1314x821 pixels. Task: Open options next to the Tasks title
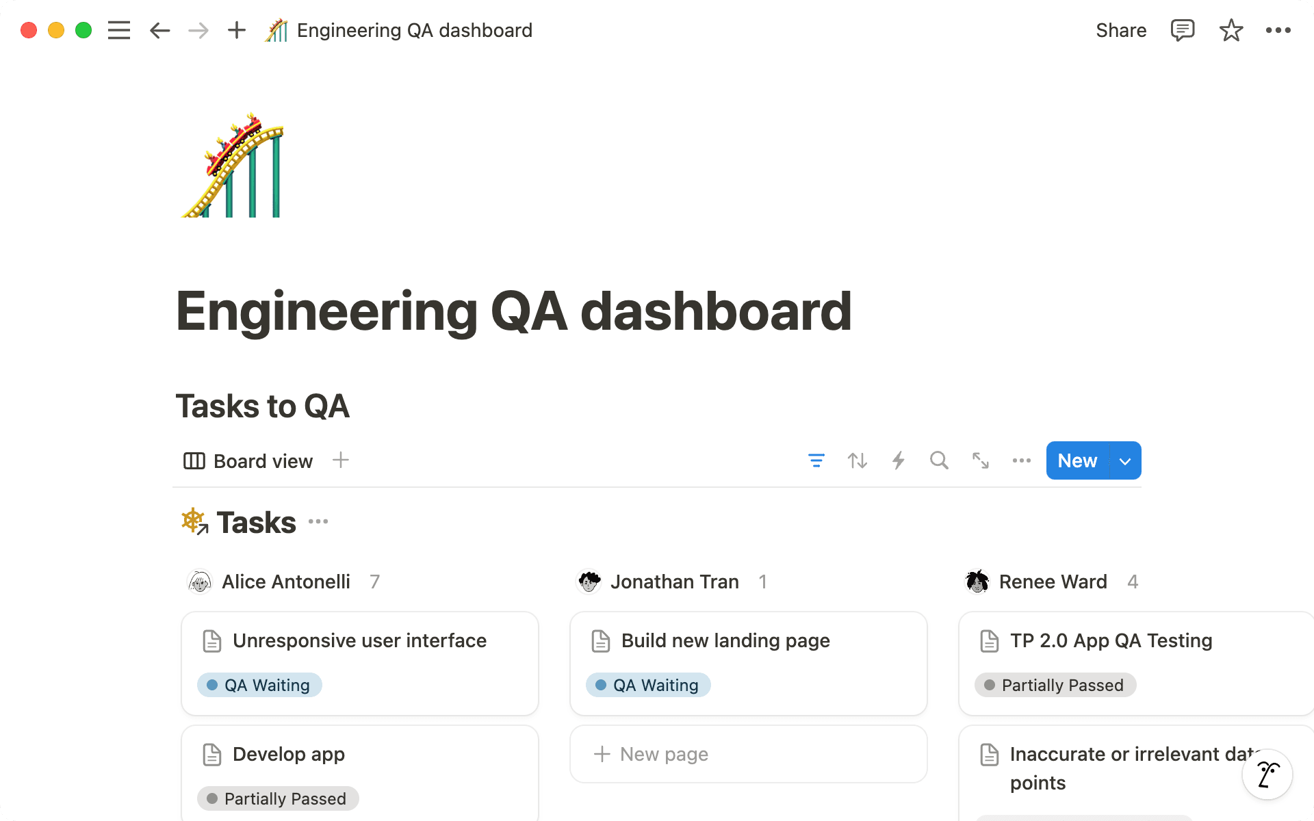pos(318,521)
